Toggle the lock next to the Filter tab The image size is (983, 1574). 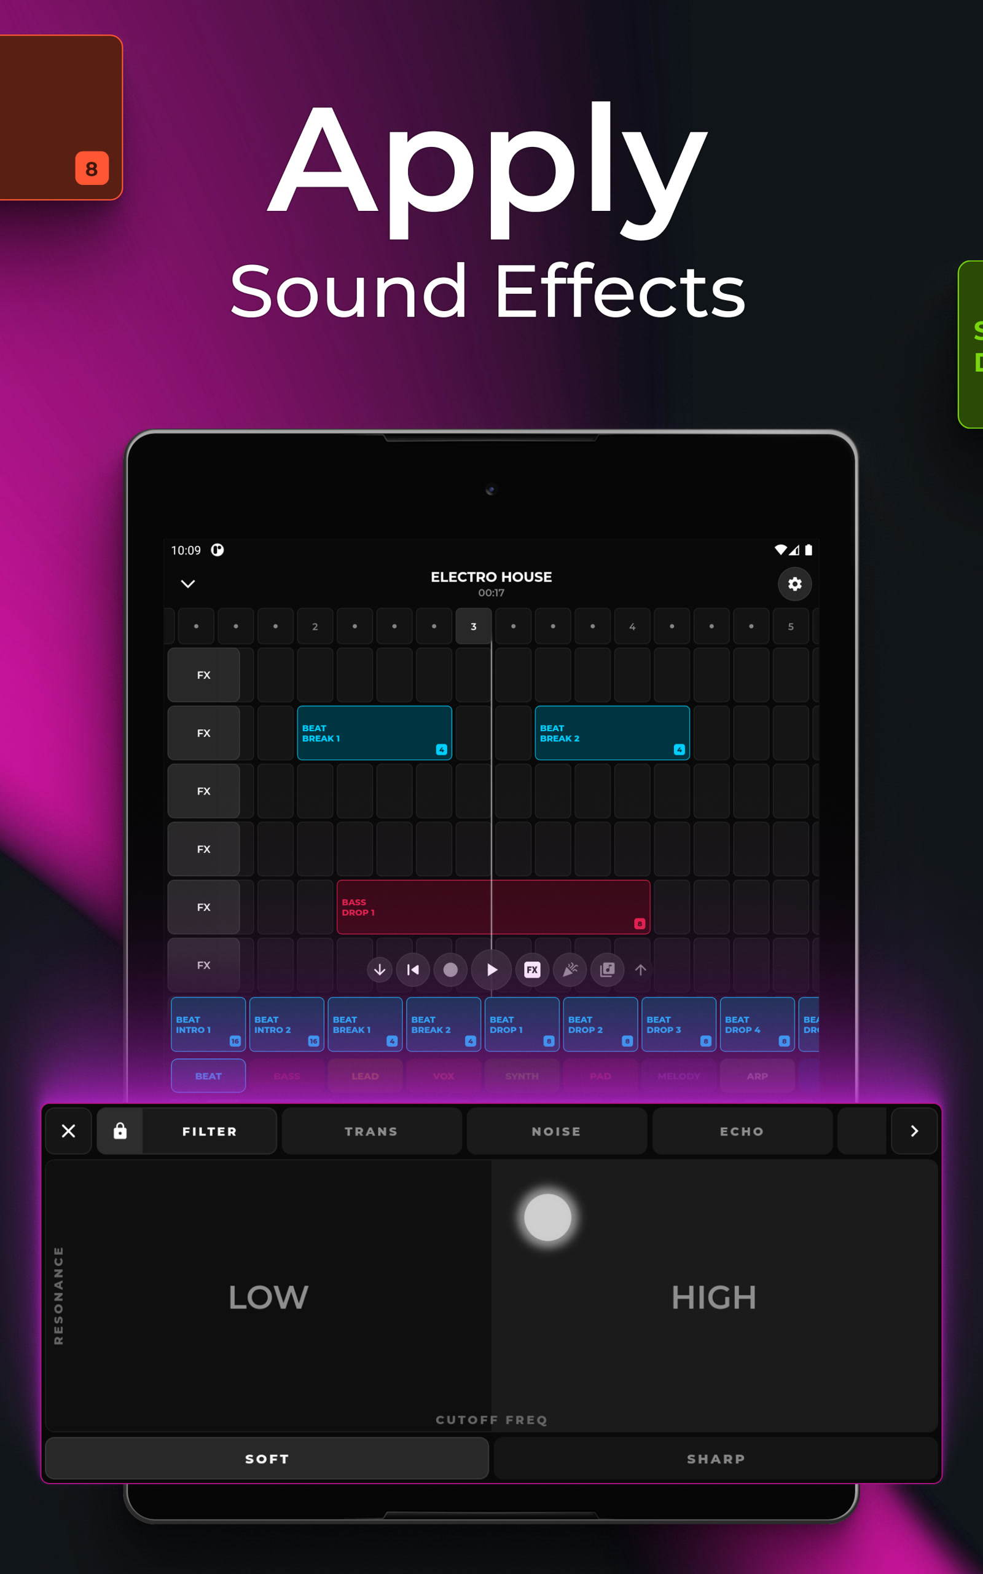(x=120, y=1131)
